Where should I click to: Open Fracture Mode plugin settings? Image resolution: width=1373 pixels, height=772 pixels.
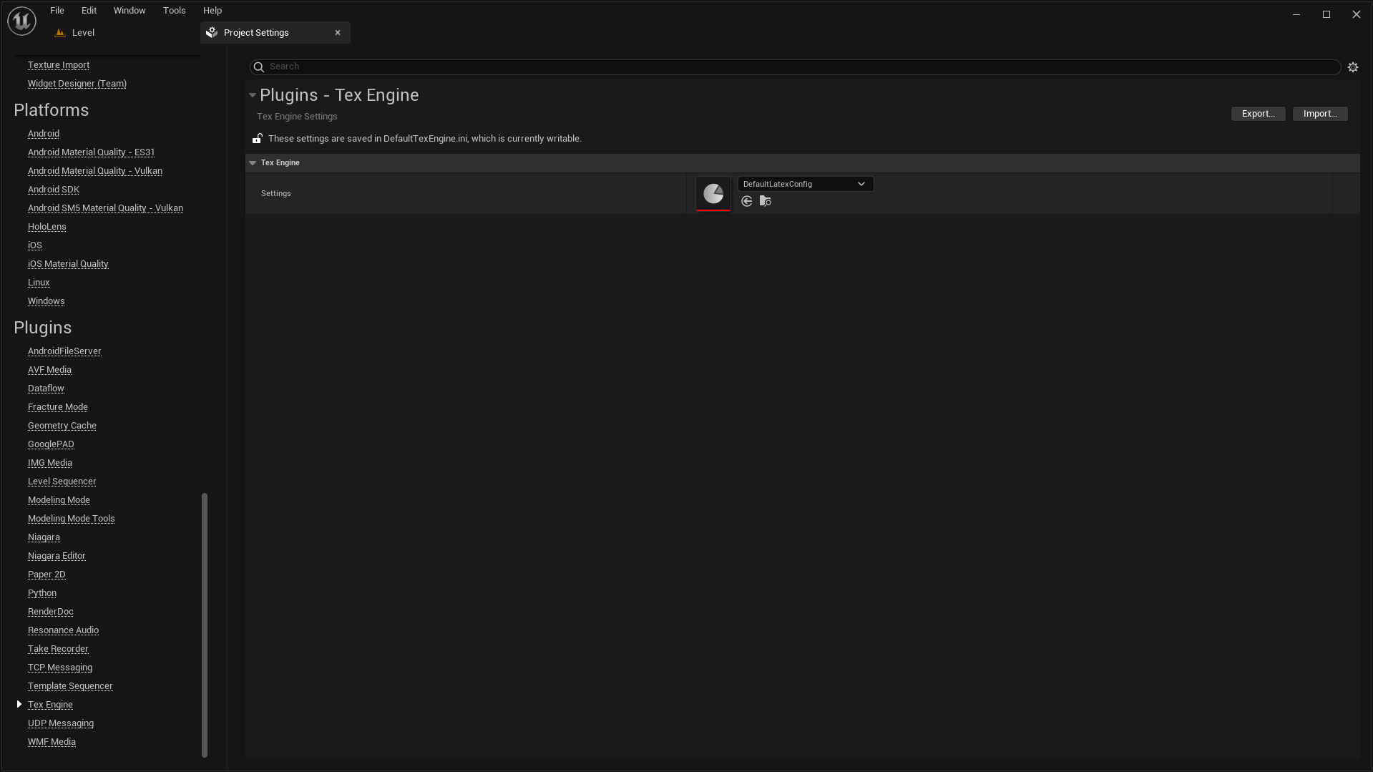pyautogui.click(x=58, y=406)
